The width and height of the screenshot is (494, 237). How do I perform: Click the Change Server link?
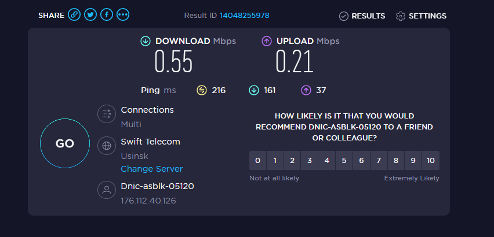(x=151, y=169)
